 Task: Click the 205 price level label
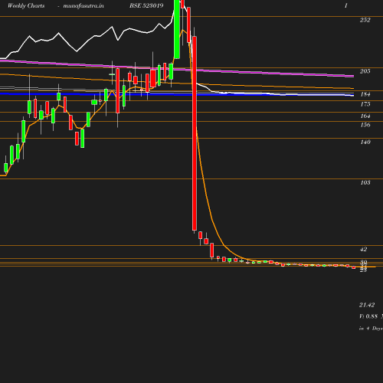coord(365,71)
